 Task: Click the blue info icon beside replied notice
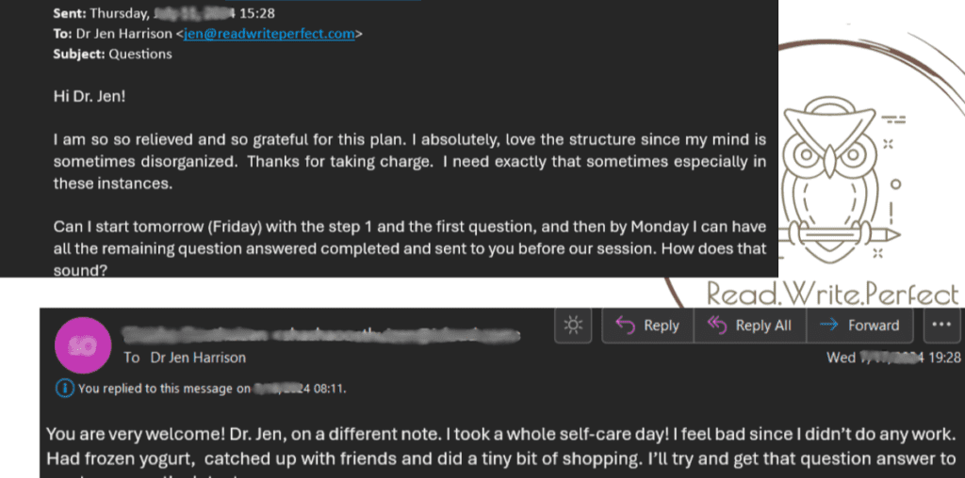(x=63, y=389)
